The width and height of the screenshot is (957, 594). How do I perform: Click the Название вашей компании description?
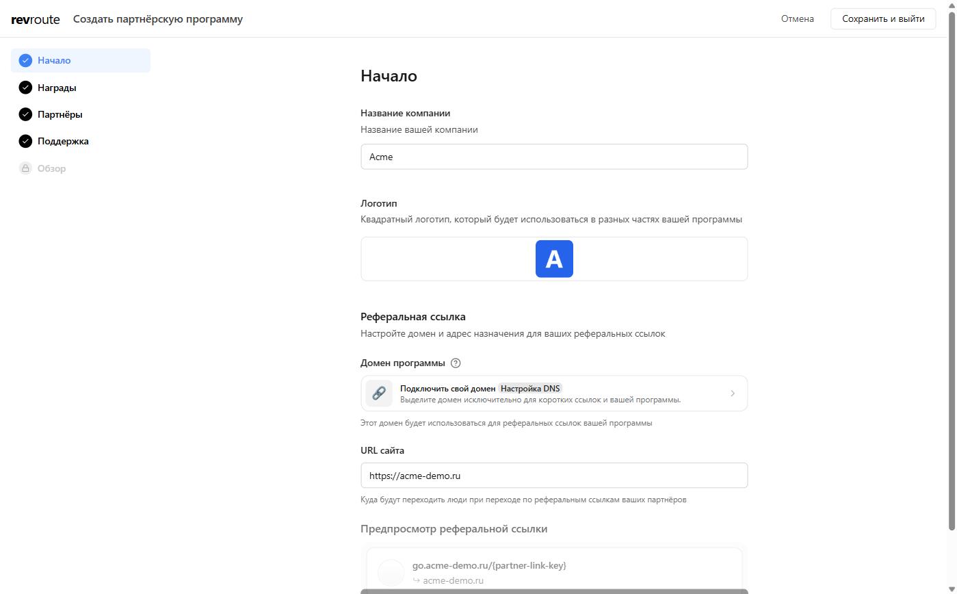419,129
